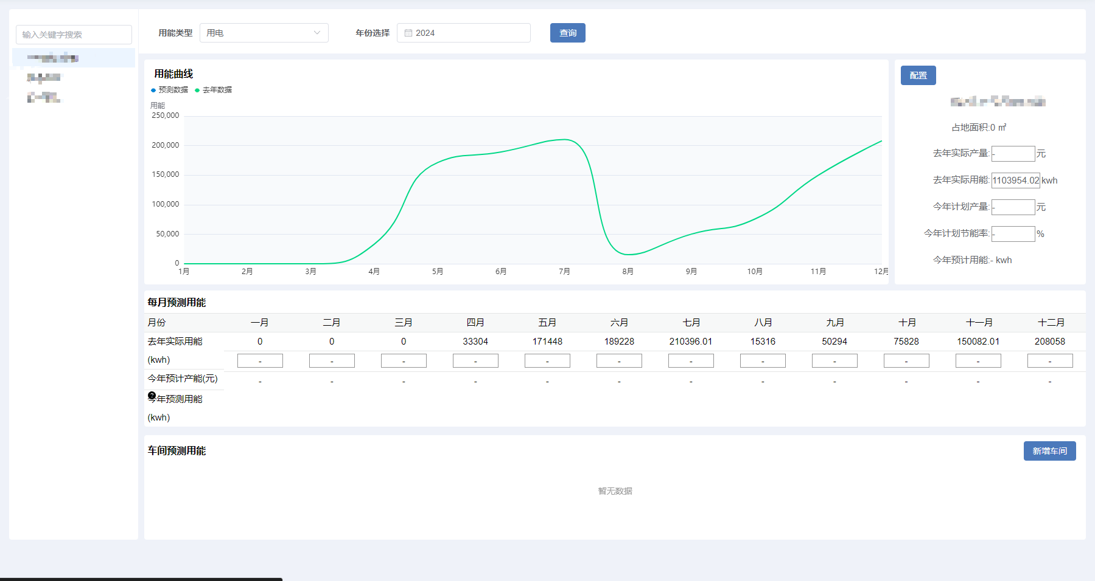Click the 用能曲线 chart title
1095x581 pixels.
(x=173, y=74)
